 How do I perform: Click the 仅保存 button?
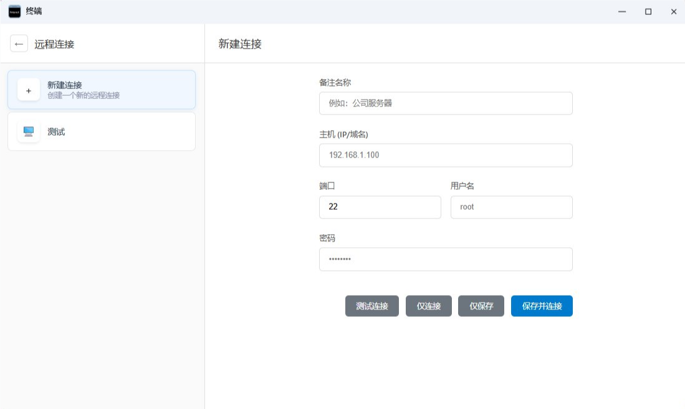tap(481, 306)
